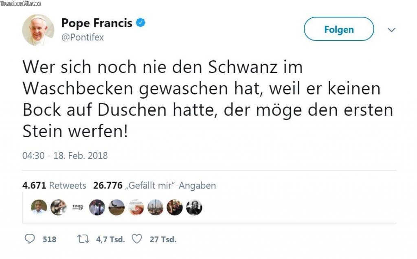Expand the tweet options chevron
Image resolution: width=417 pixels, height=259 pixels.
[x=391, y=30]
